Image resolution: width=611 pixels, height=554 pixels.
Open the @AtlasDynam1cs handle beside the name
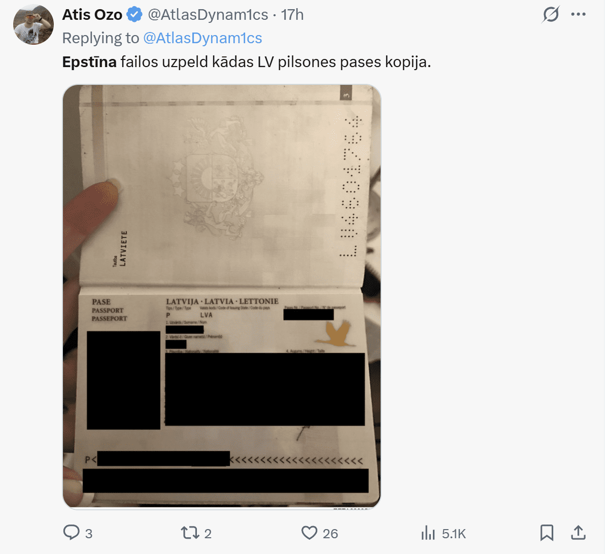point(208,15)
